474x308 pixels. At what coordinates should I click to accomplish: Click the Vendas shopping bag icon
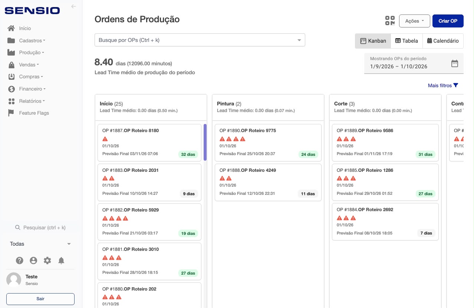click(x=11, y=65)
